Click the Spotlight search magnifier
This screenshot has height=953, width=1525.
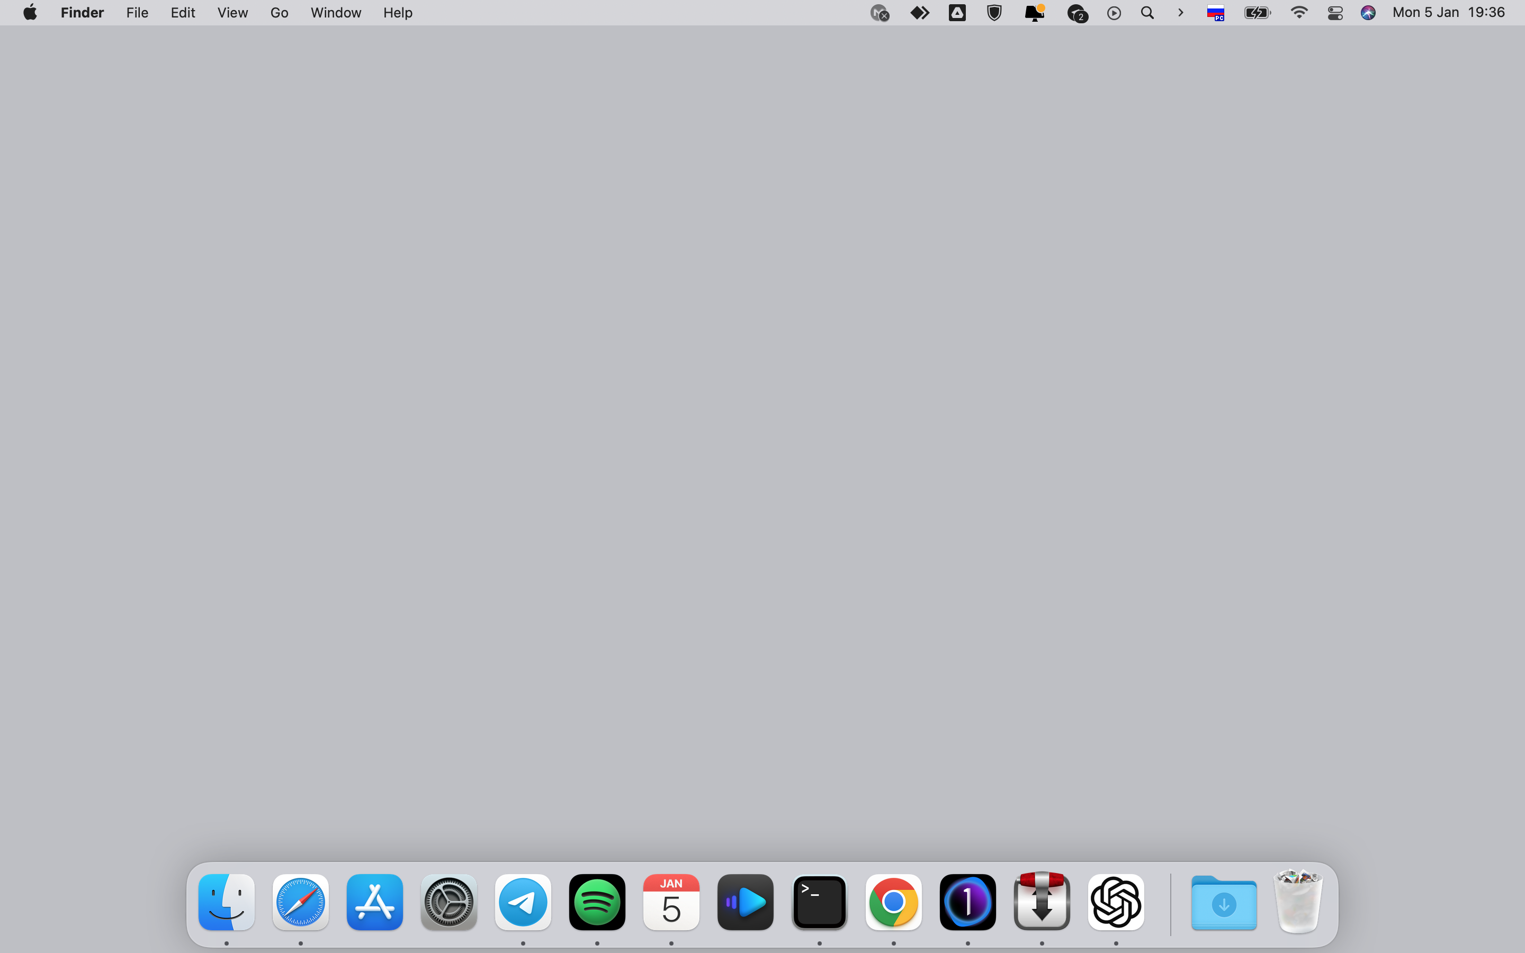1147,13
